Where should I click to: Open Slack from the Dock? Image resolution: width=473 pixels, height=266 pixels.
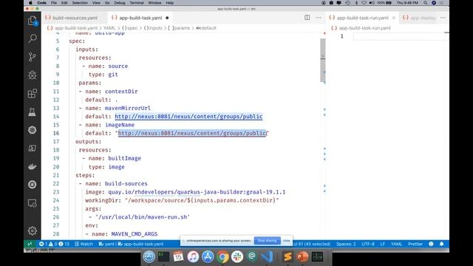coord(237,256)
